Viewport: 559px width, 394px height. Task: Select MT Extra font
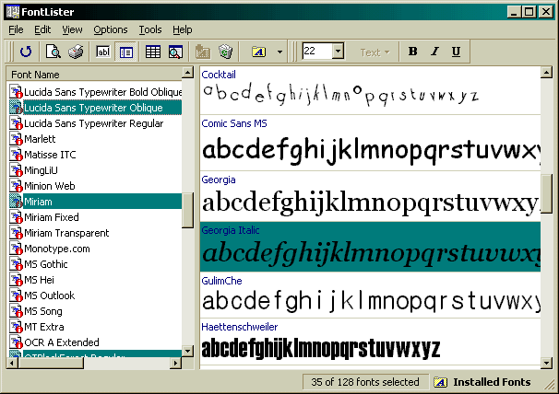44,327
